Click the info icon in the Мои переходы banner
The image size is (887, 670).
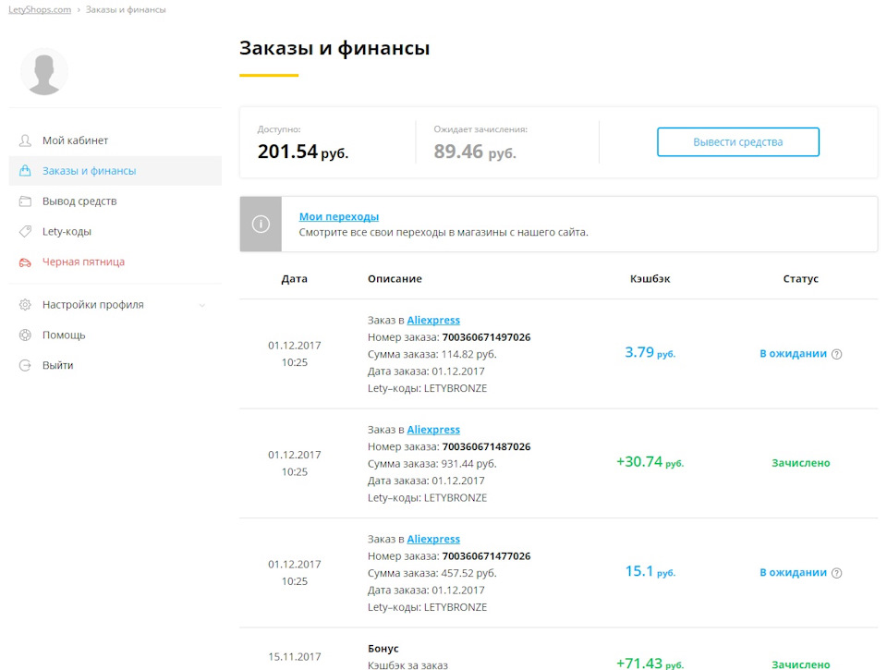click(261, 224)
